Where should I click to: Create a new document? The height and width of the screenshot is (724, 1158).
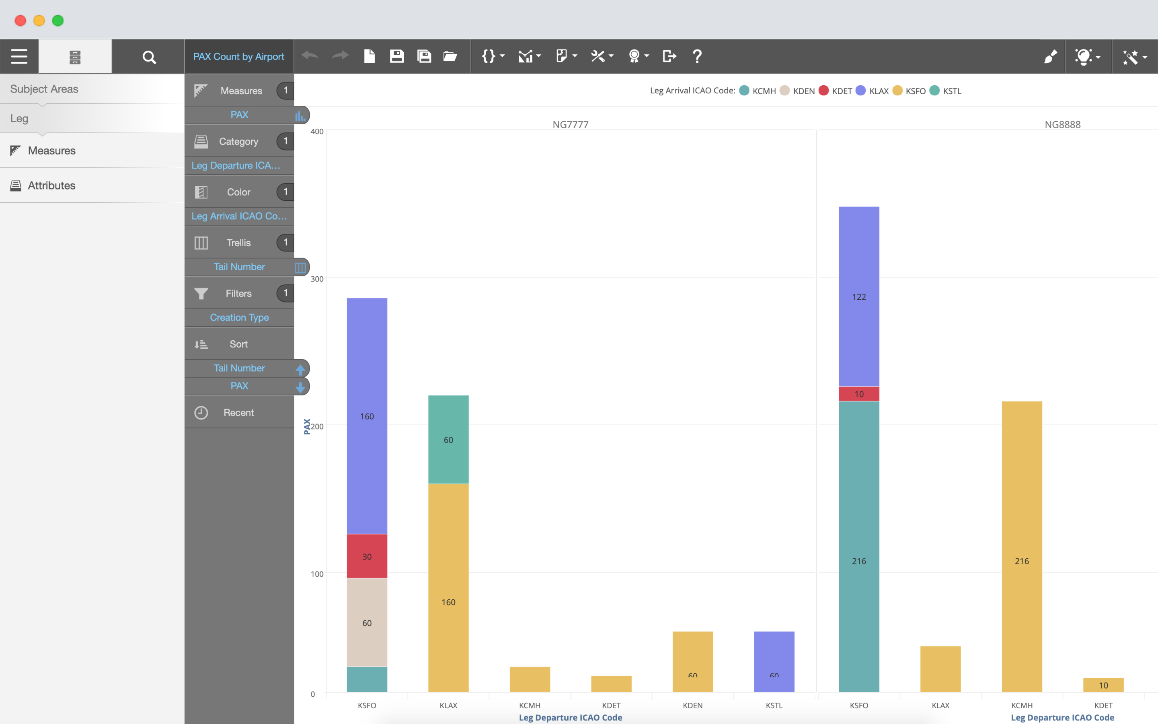[x=370, y=56]
